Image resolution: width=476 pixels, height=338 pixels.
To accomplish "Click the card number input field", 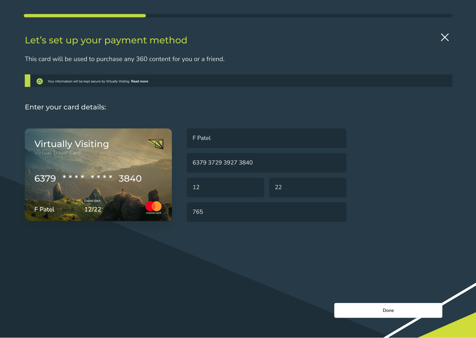I will [x=266, y=163].
